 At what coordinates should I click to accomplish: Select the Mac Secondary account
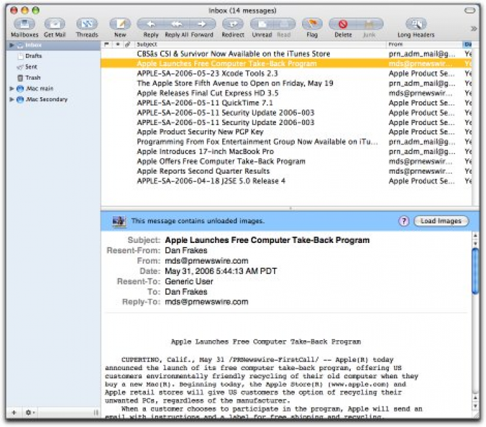coord(47,100)
